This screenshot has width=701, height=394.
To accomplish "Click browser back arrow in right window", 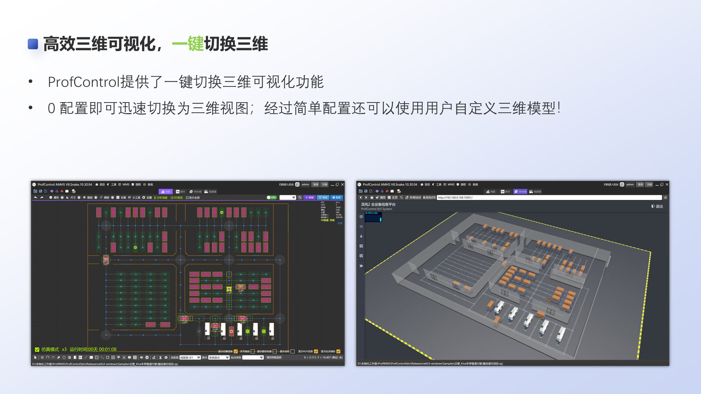I will coord(361,197).
